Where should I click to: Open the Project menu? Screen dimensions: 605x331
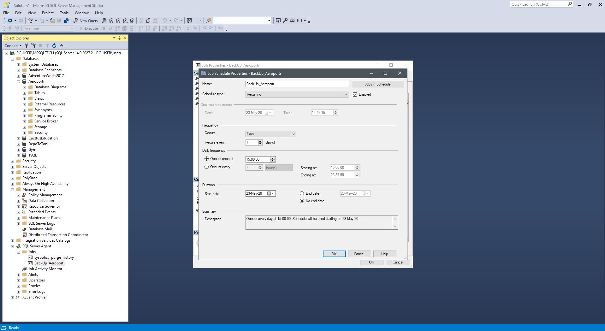(x=48, y=13)
